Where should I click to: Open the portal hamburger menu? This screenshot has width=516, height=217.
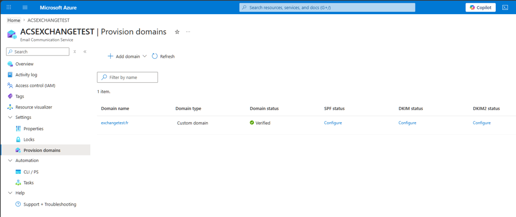coord(25,7)
